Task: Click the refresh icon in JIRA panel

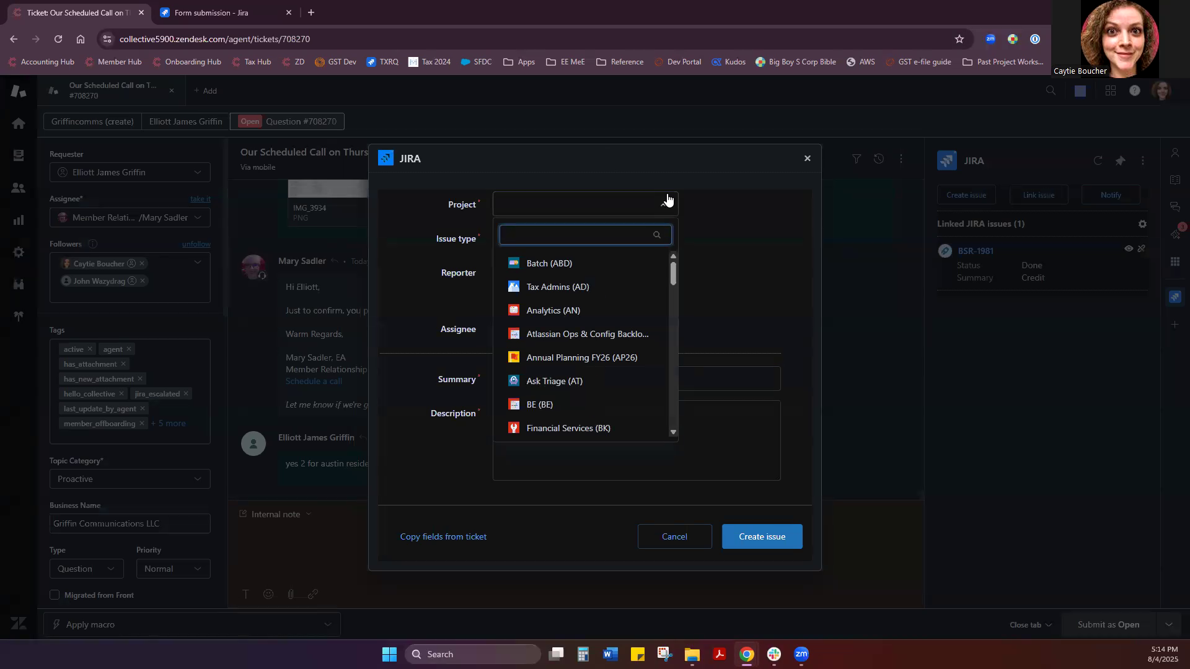Action: pyautogui.click(x=1098, y=160)
